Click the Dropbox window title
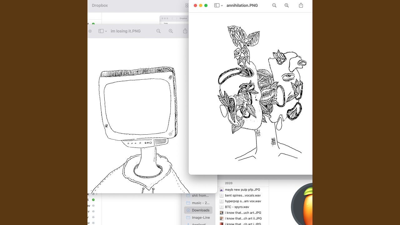Screen dimensions: 400x225 click(x=100, y=5)
